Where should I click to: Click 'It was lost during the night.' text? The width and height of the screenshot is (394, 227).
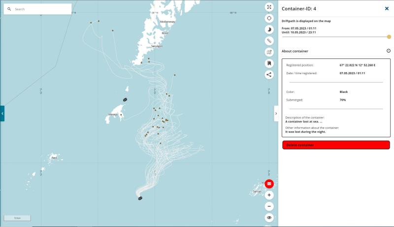click(305, 132)
